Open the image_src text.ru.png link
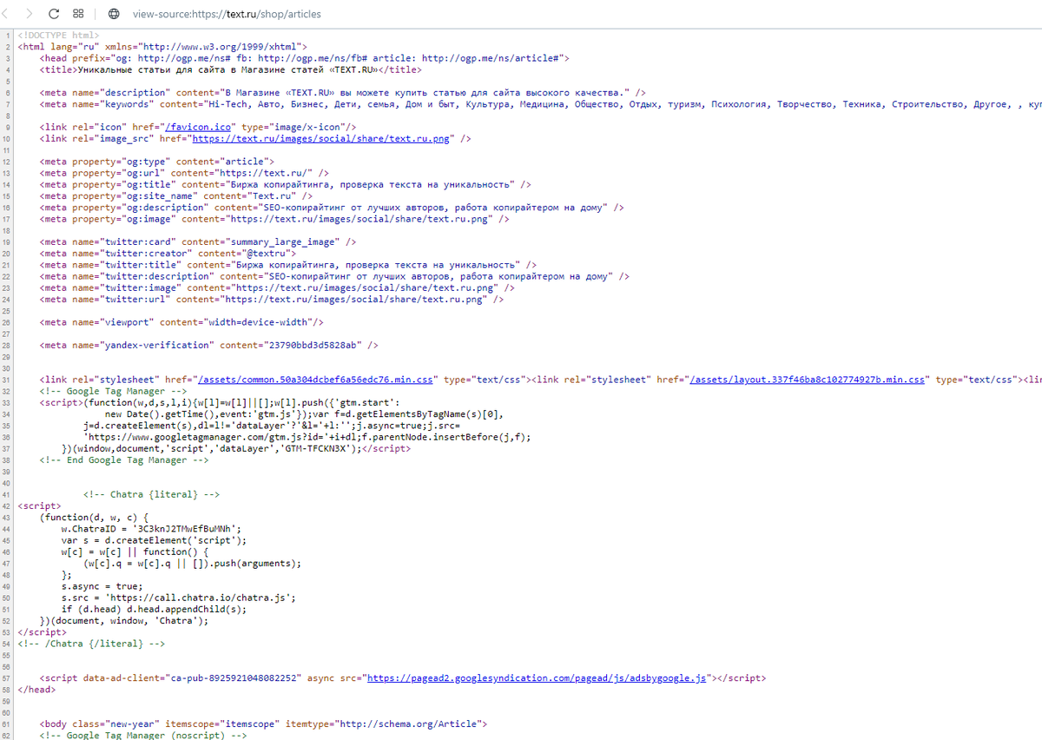This screenshot has width=1042, height=740. (321, 138)
